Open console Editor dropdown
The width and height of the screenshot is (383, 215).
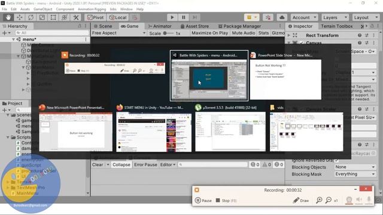point(168,165)
